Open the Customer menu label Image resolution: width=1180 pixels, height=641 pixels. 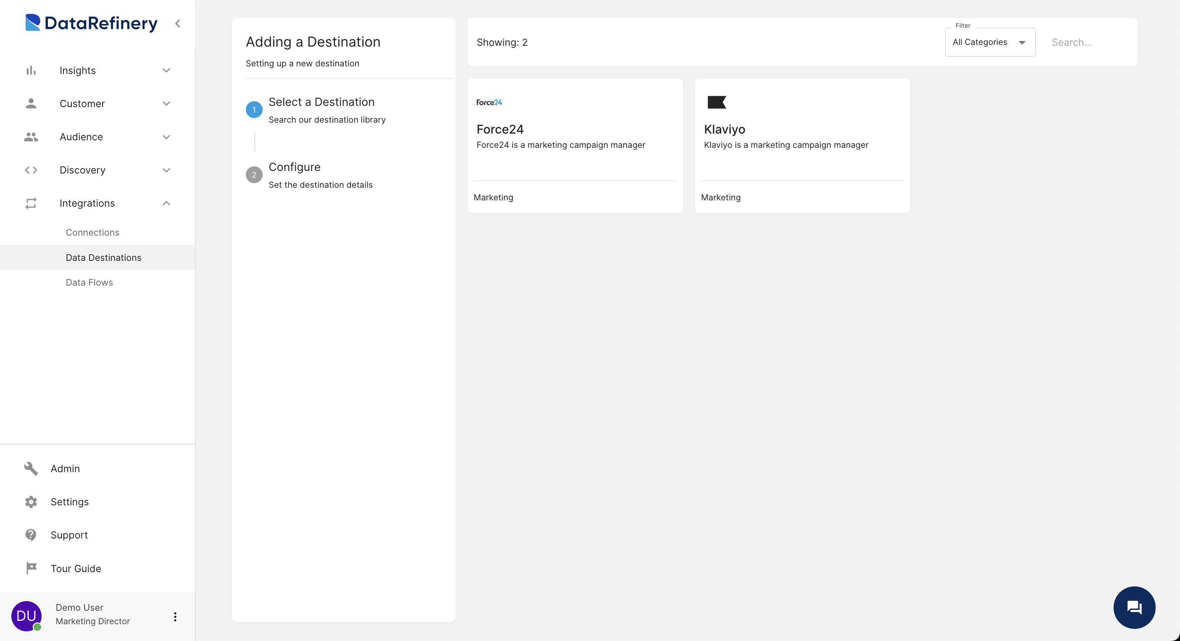point(82,103)
